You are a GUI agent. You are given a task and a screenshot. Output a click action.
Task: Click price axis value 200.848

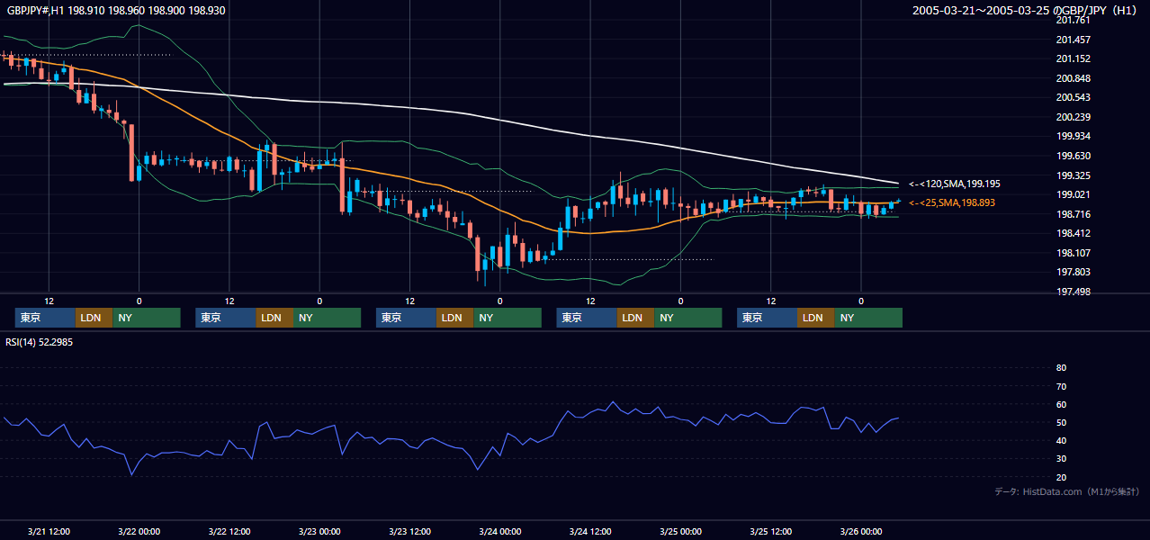pyautogui.click(x=1073, y=78)
